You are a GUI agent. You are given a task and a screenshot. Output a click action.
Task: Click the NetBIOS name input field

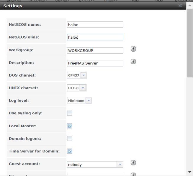(95, 24)
